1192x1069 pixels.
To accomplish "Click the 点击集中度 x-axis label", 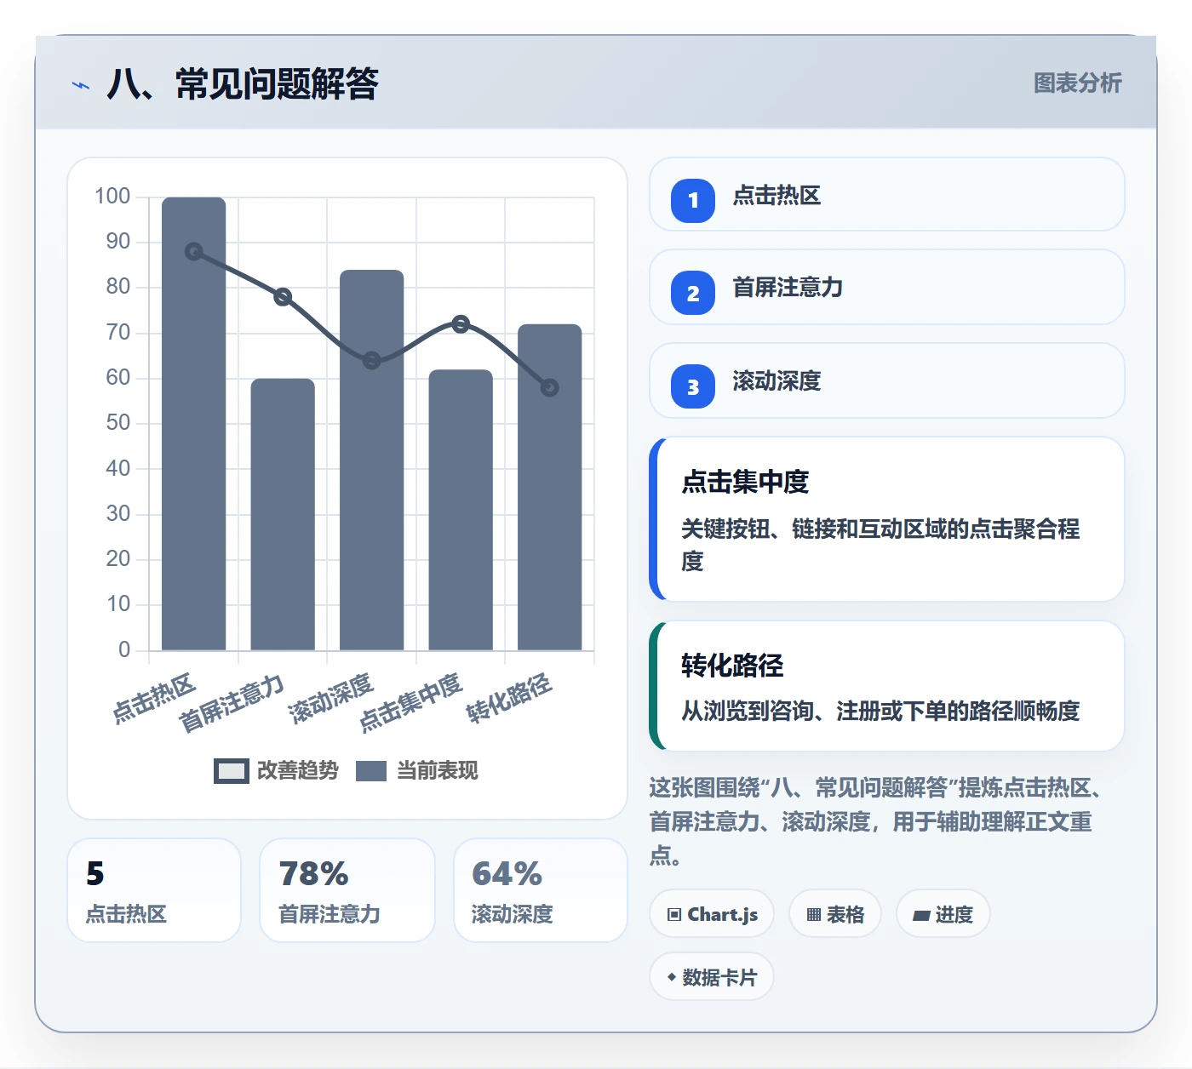I will pyautogui.click(x=410, y=703).
